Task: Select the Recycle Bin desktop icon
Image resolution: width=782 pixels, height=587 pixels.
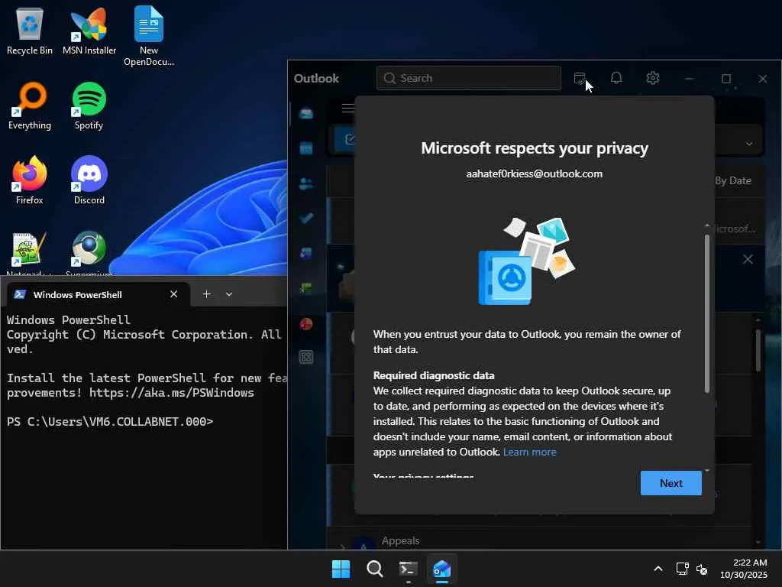Action: click(x=30, y=31)
